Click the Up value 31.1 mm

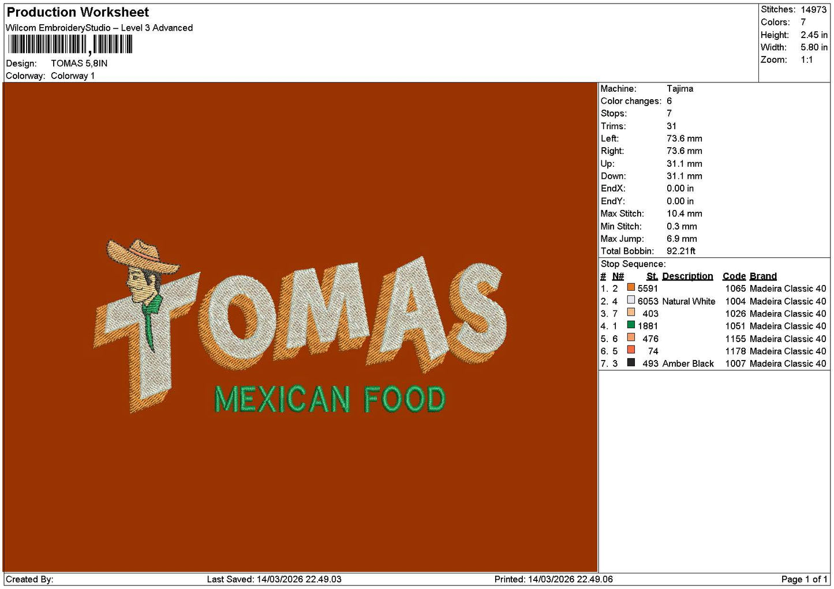click(685, 164)
